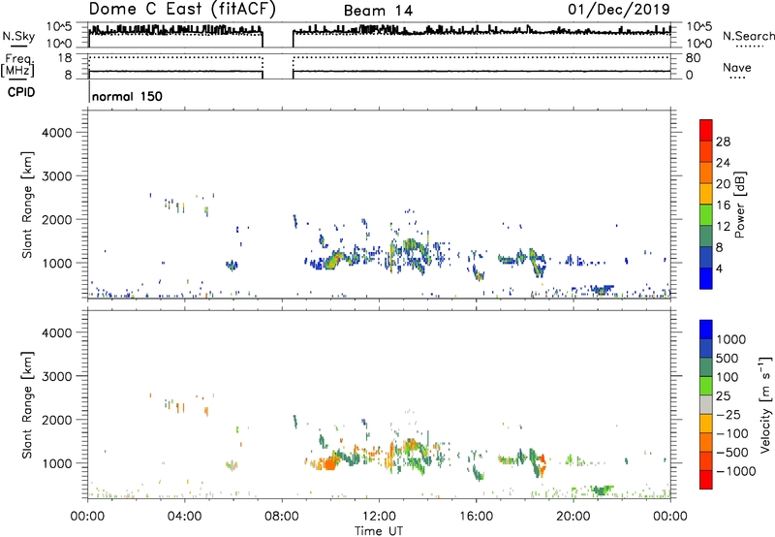Click the '16:00' time axis tick label

(476, 517)
